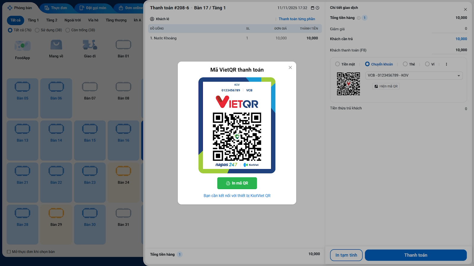Show the Tất cả area filter
The width and height of the screenshot is (474, 266).
15,20
